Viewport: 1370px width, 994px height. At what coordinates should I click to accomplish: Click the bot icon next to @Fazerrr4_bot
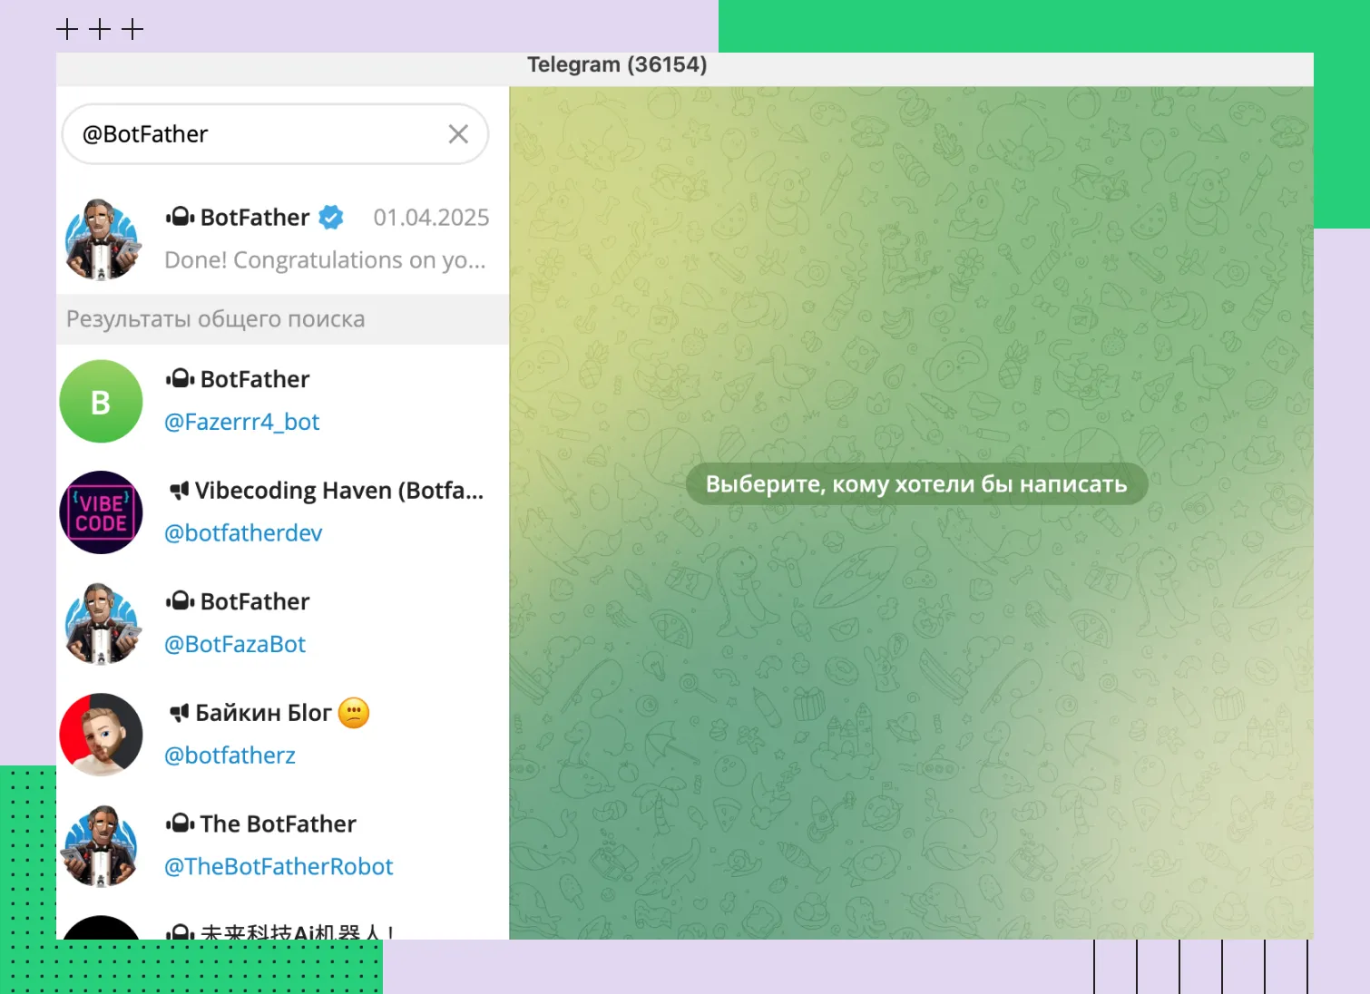click(181, 378)
